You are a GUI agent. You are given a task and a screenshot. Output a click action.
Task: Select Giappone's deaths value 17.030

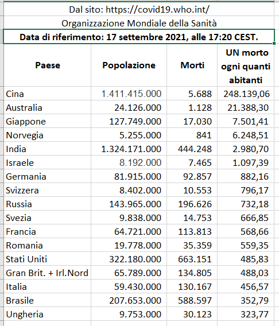pos(192,121)
